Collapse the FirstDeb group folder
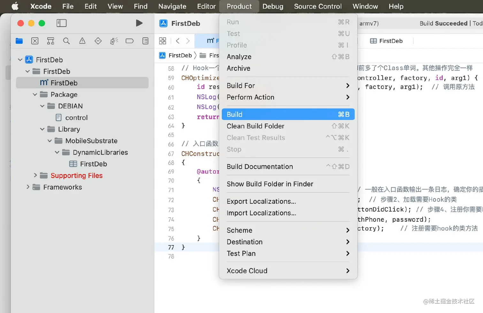Image resolution: width=483 pixels, height=313 pixels. pos(27,71)
